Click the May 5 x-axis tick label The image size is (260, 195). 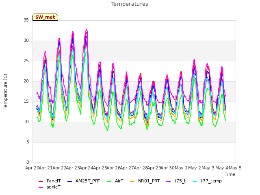(235, 168)
